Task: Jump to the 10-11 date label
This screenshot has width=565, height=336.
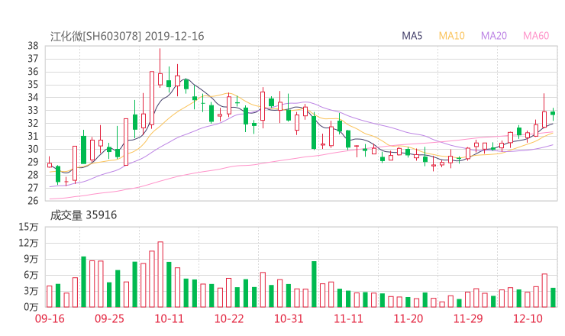Action: 169,318
